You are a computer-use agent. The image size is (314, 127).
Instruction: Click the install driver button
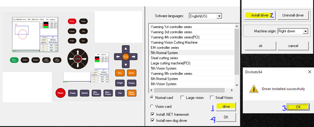(x=260, y=15)
